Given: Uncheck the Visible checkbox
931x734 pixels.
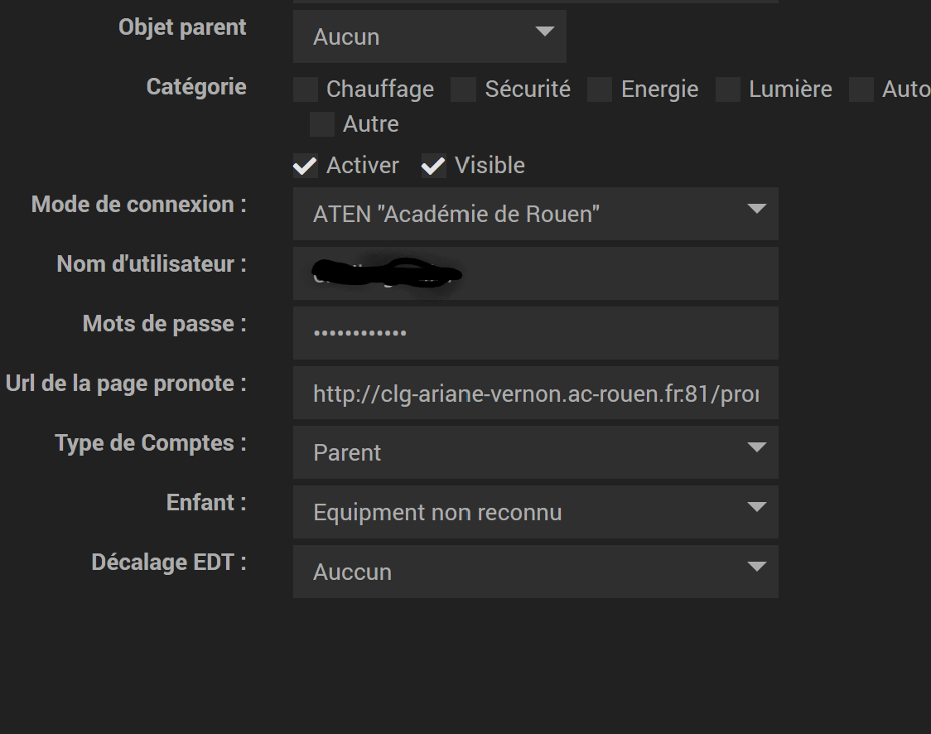Looking at the screenshot, I should [433, 166].
